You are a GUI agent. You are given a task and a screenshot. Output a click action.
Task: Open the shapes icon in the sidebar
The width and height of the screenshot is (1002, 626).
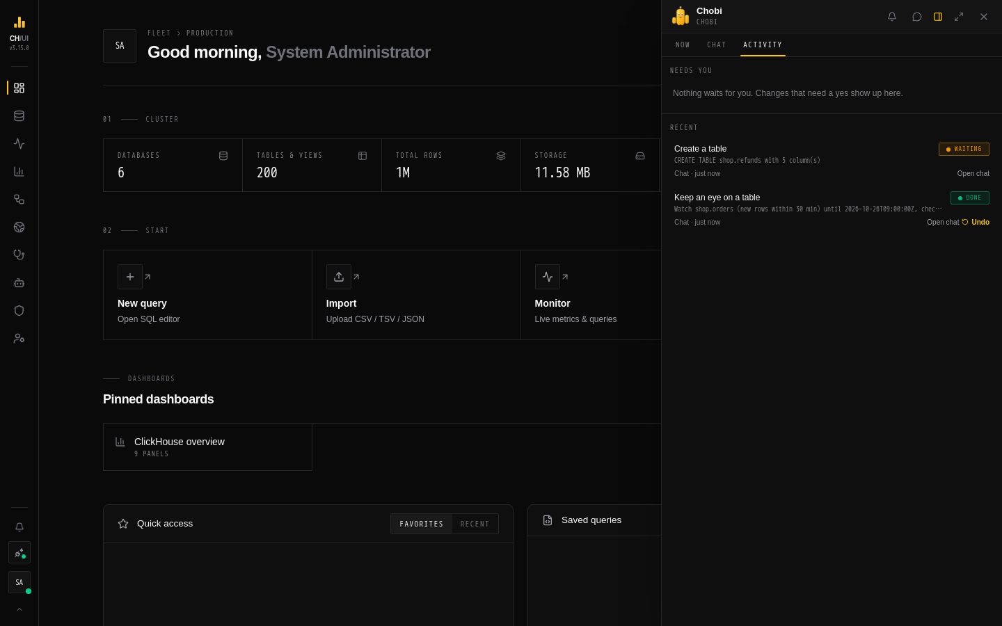click(x=19, y=200)
